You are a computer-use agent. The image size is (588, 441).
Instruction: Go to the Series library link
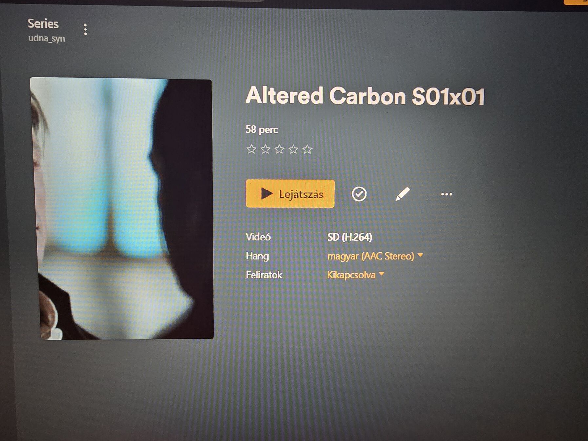(43, 24)
